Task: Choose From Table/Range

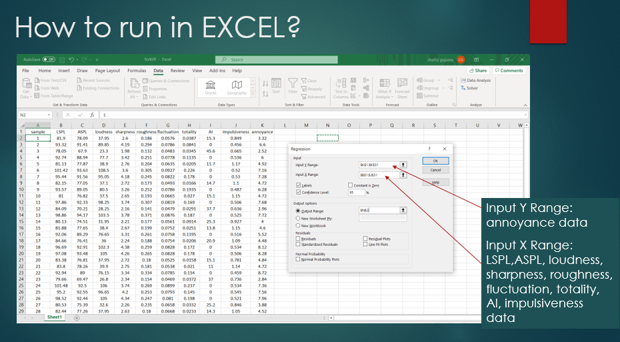Action: pos(54,96)
